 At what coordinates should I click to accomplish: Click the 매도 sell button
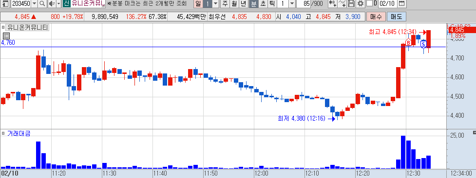pyautogui.click(x=396, y=17)
